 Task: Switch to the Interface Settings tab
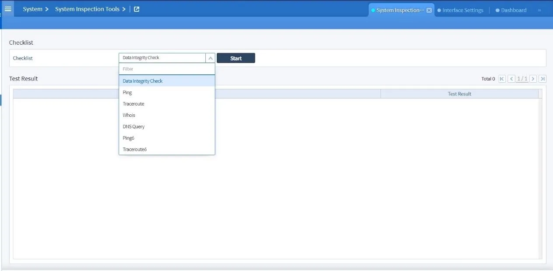pos(463,10)
